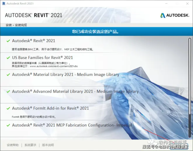
Task: Select US Base Families for Revit 2021 title
Action: [42, 58]
